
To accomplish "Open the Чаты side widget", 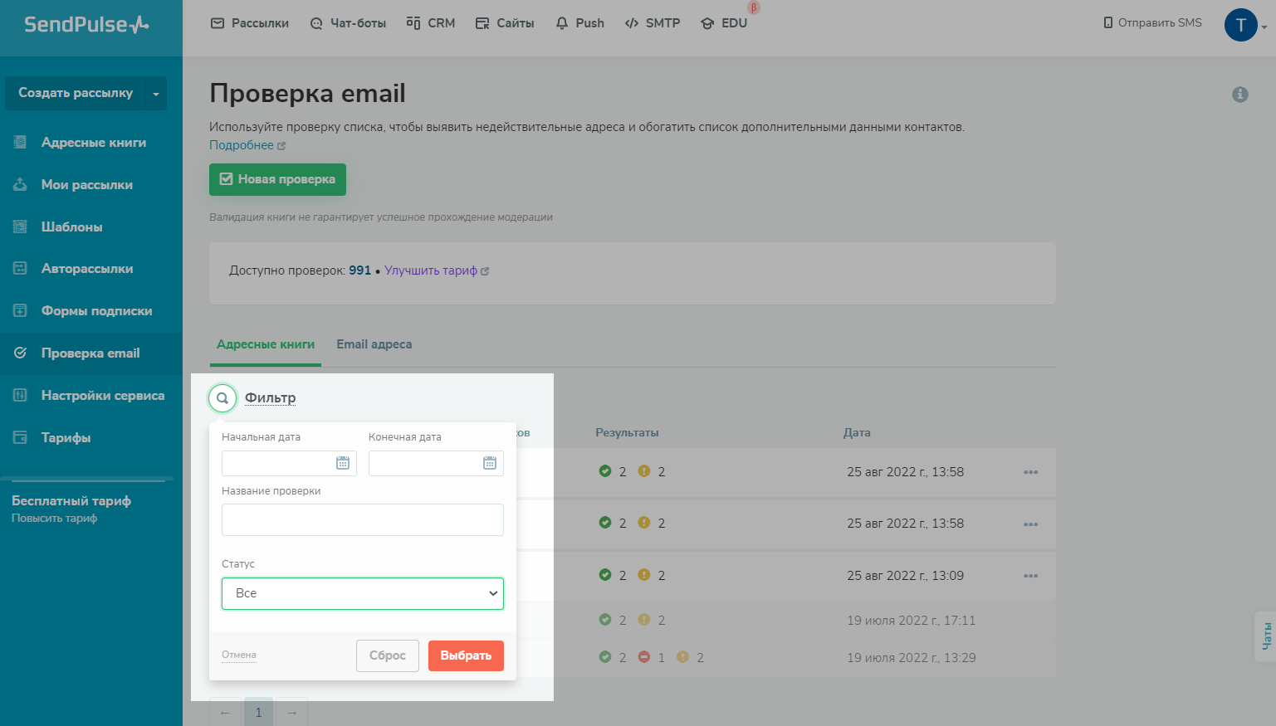I will click(x=1266, y=636).
